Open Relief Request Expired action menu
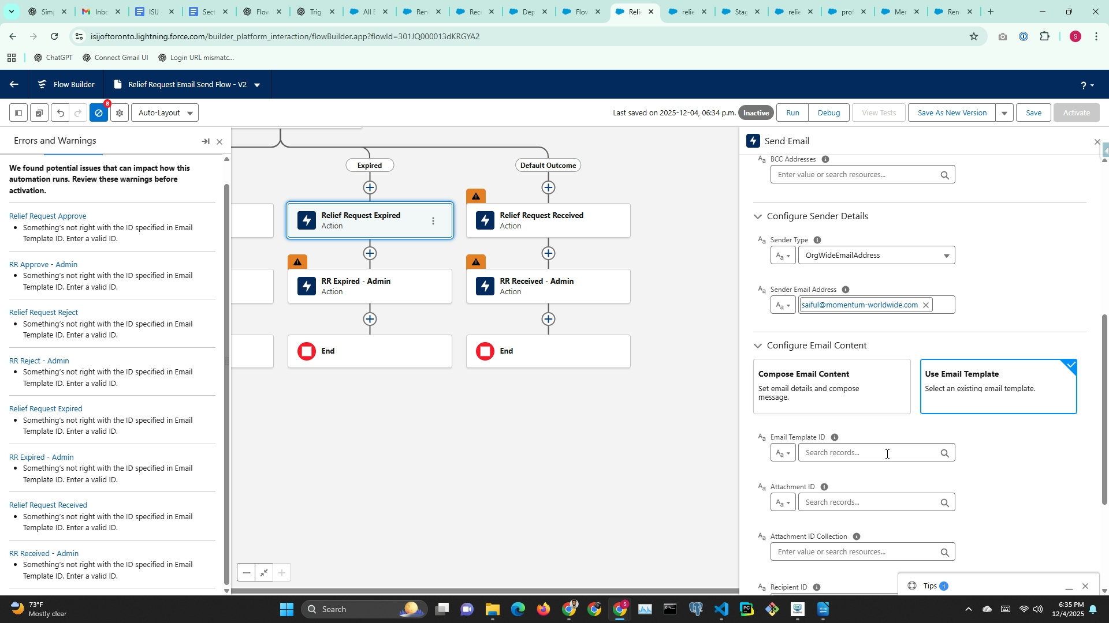The image size is (1109, 623). click(433, 221)
